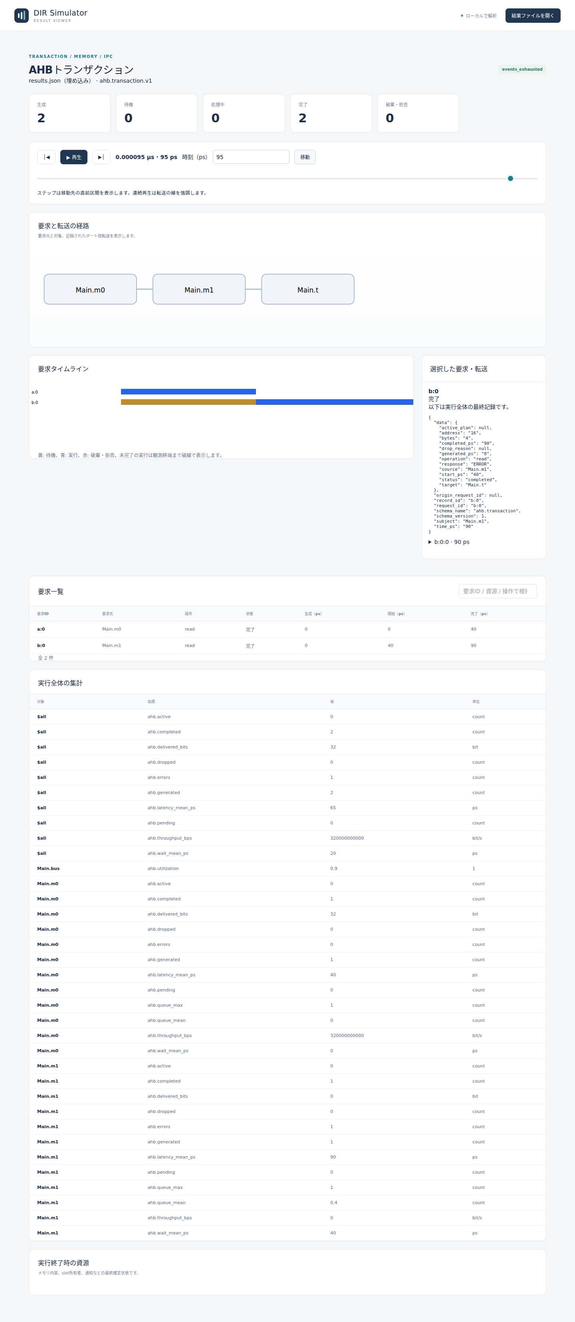The image size is (575, 1322).
Task: Click the blue a:0 timeline bar
Action: click(x=188, y=392)
